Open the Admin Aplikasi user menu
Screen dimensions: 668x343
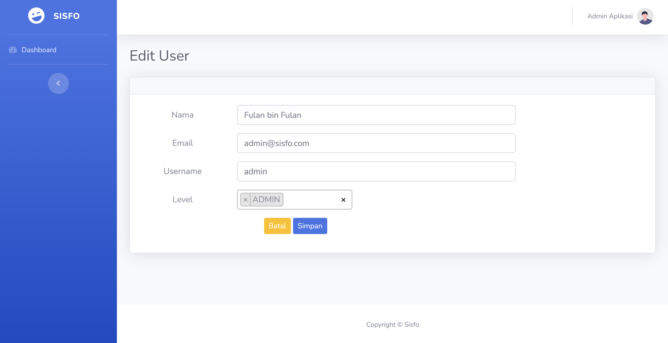click(x=610, y=16)
